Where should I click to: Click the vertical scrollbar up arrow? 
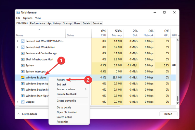[x=177, y=40]
